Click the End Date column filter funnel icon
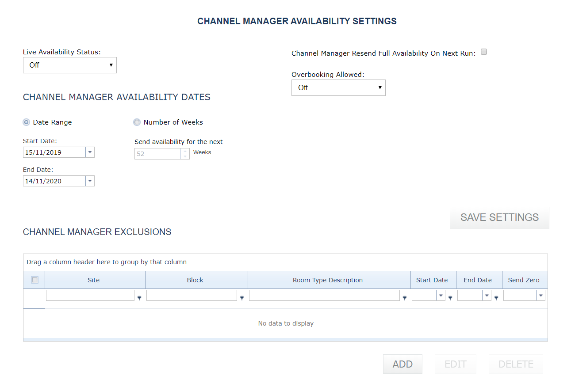575x387 pixels. tap(496, 298)
